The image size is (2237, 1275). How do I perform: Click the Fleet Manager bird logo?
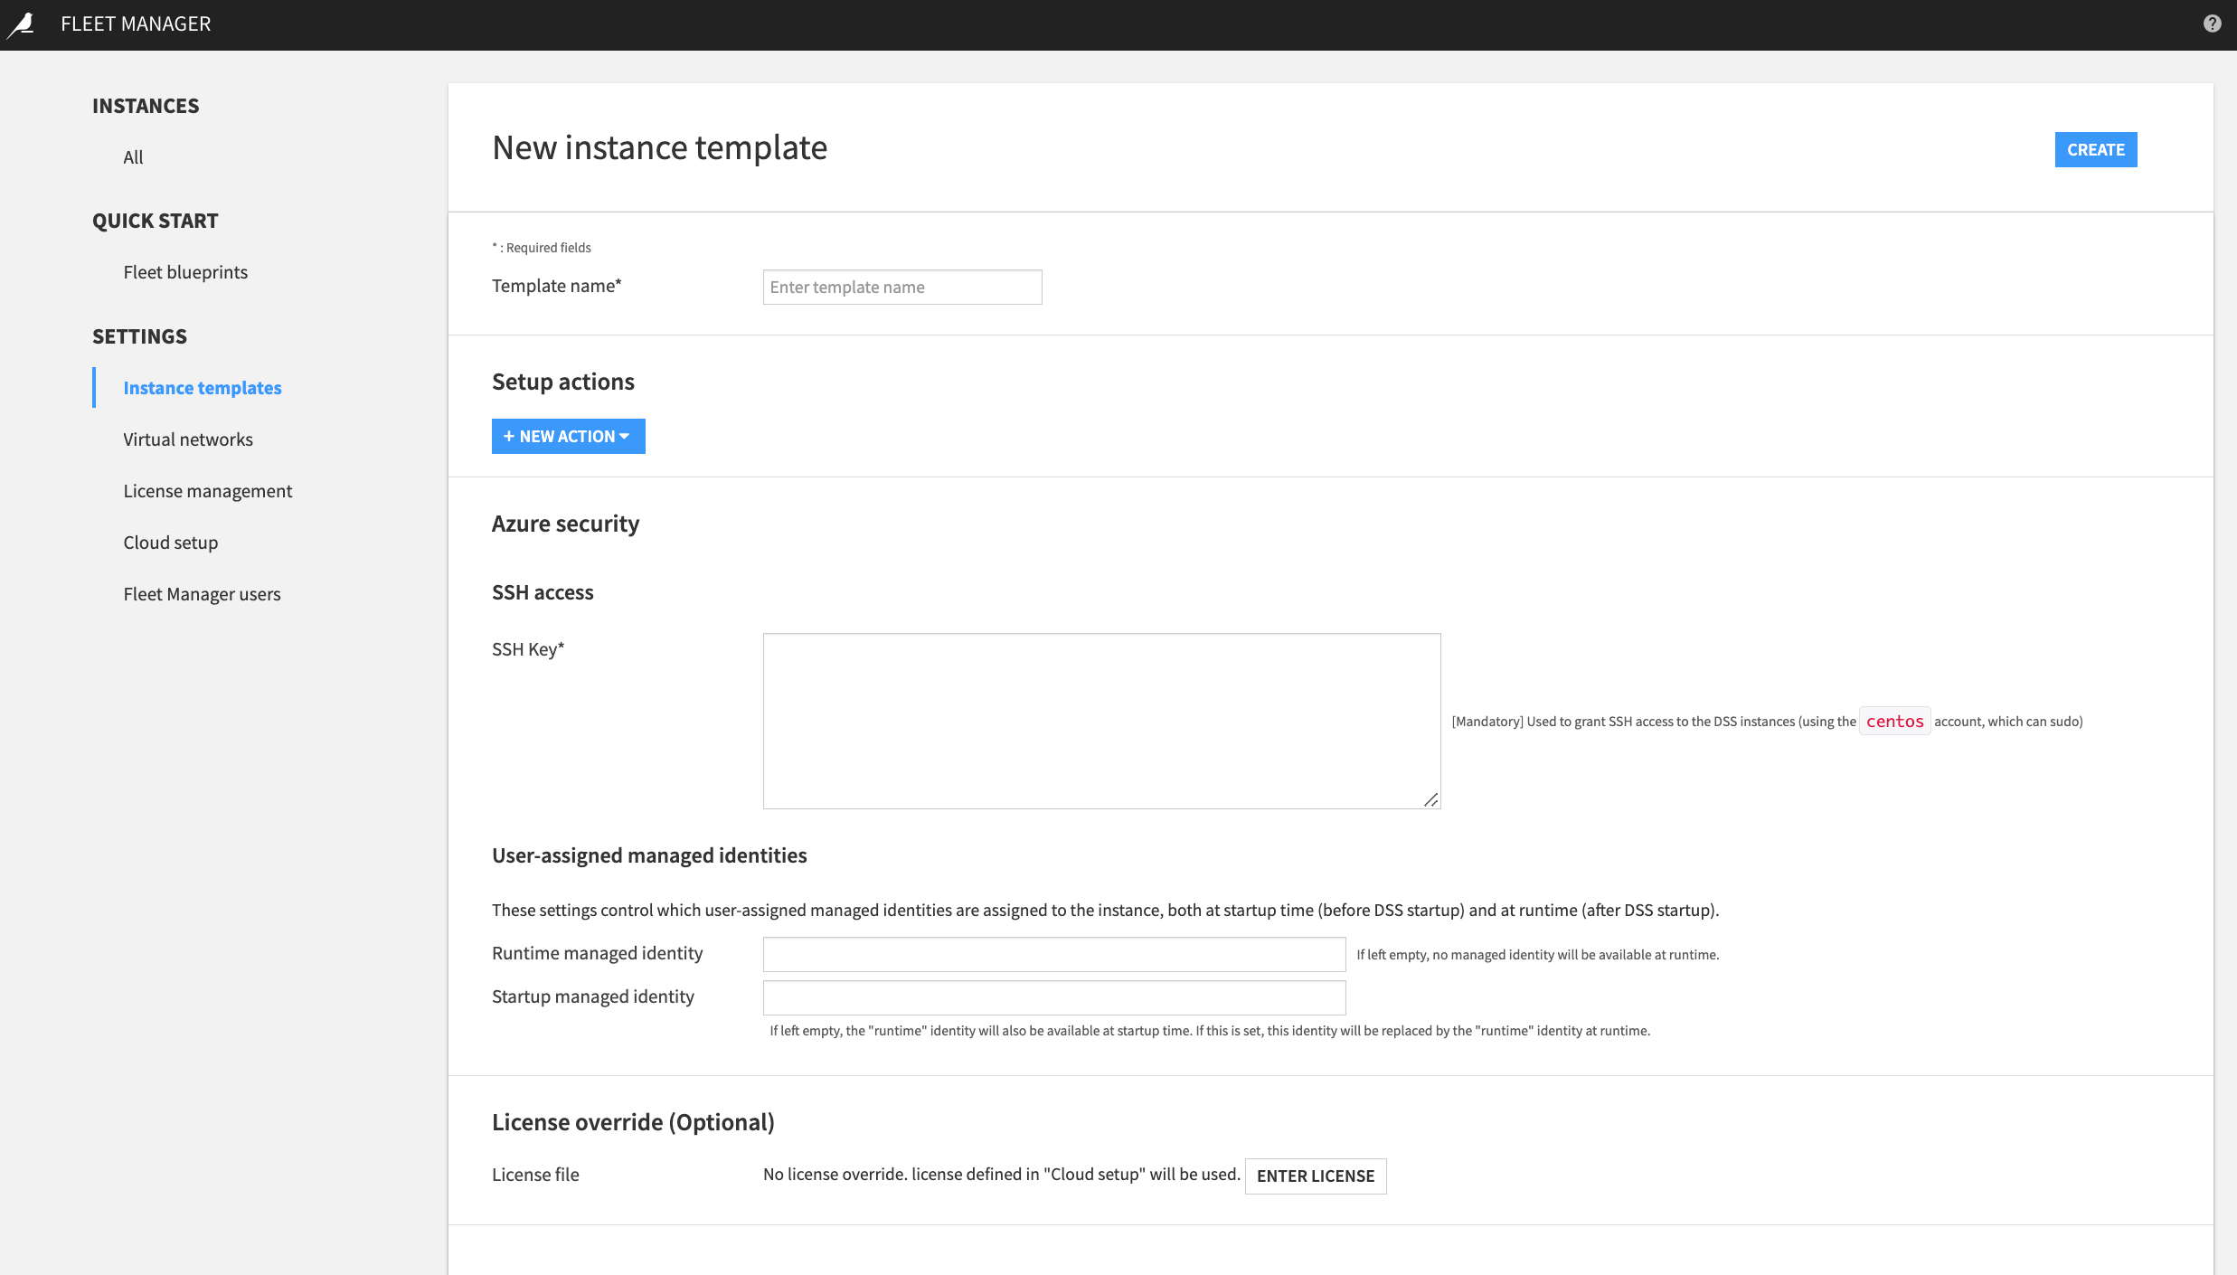23,24
